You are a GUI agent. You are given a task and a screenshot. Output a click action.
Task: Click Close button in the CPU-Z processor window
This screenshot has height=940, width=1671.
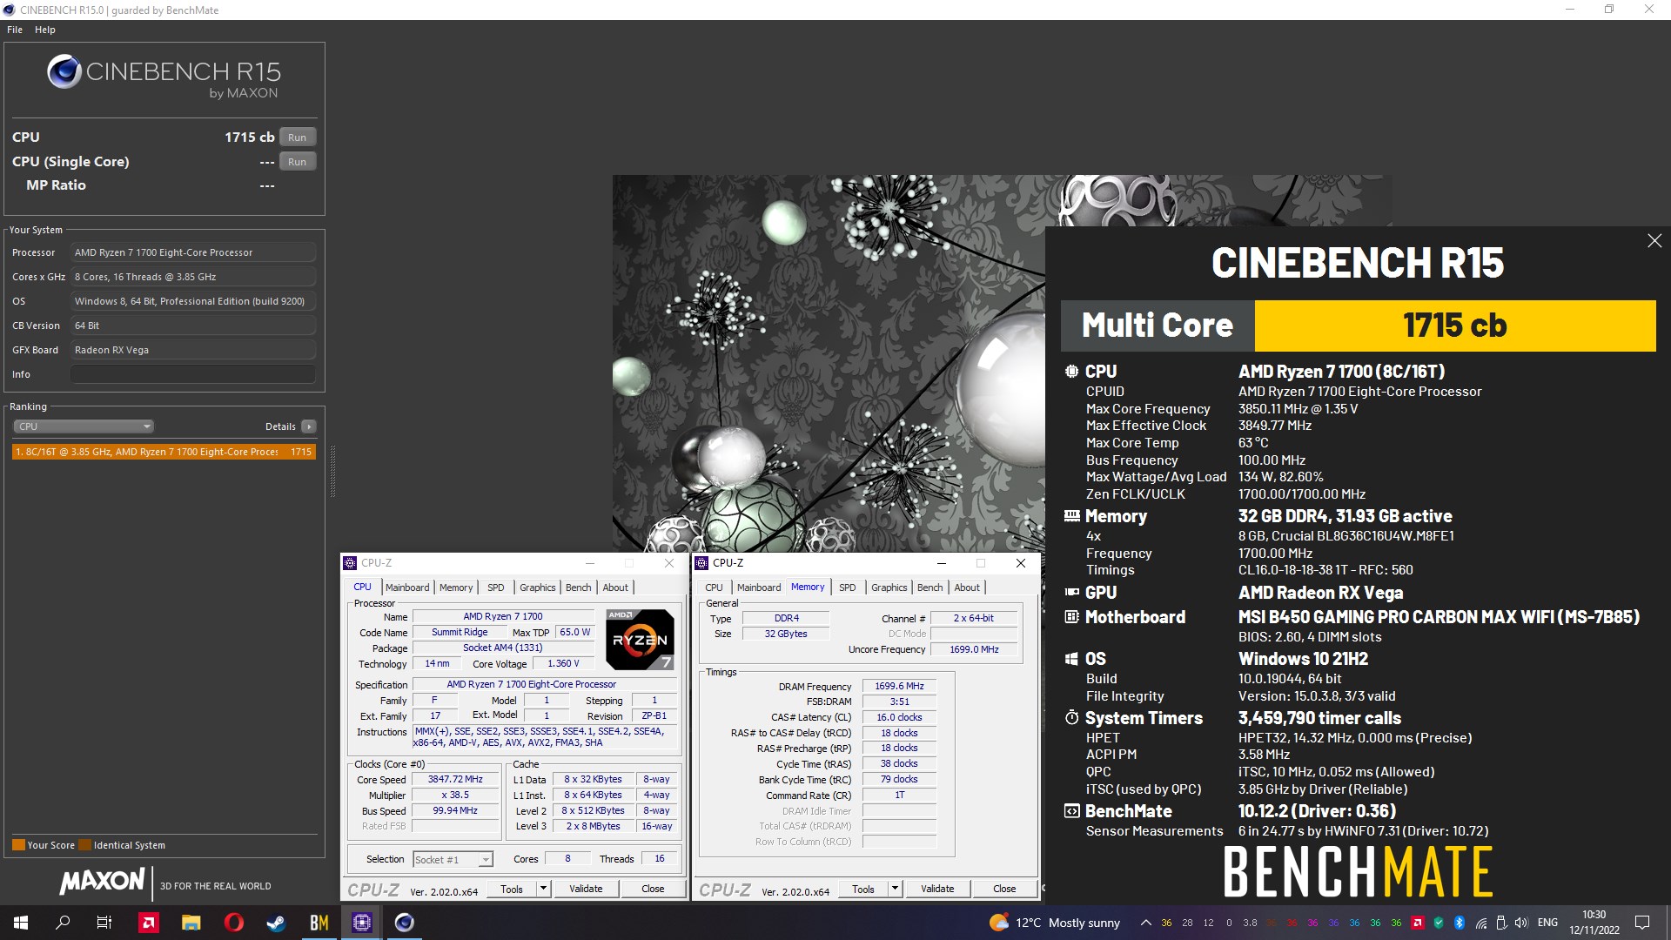[x=653, y=889]
